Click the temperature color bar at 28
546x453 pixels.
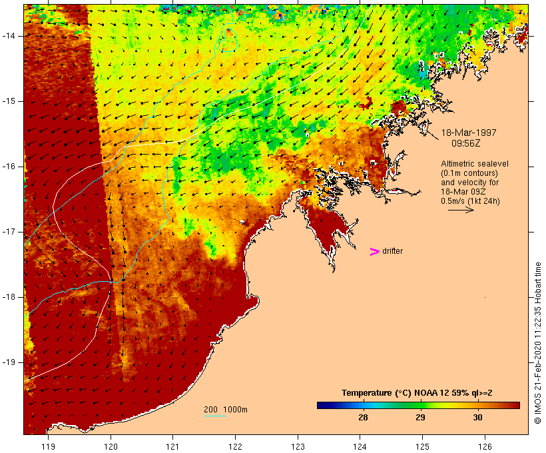363,405
